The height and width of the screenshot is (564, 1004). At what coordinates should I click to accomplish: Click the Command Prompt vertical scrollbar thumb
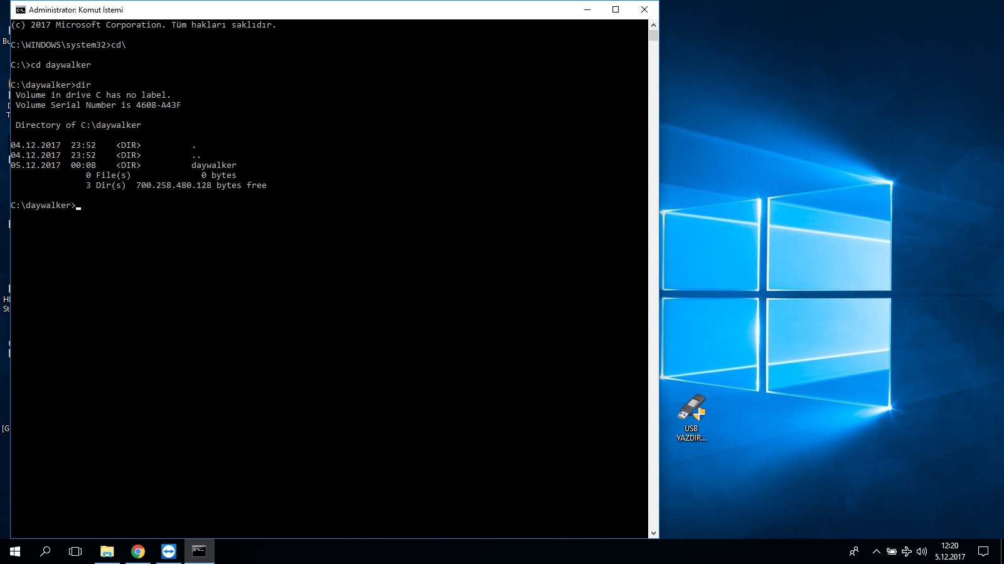click(653, 36)
